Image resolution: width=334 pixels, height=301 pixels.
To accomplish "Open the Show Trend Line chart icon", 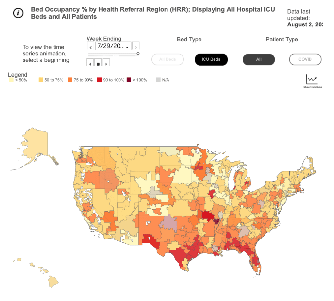I will tap(311, 80).
